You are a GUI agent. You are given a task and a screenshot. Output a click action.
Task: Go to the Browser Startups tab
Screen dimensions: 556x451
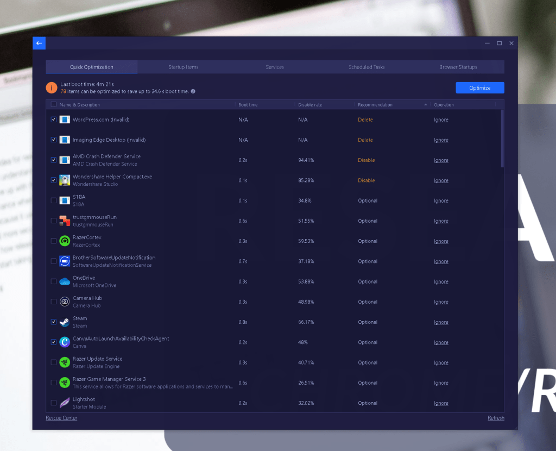458,67
